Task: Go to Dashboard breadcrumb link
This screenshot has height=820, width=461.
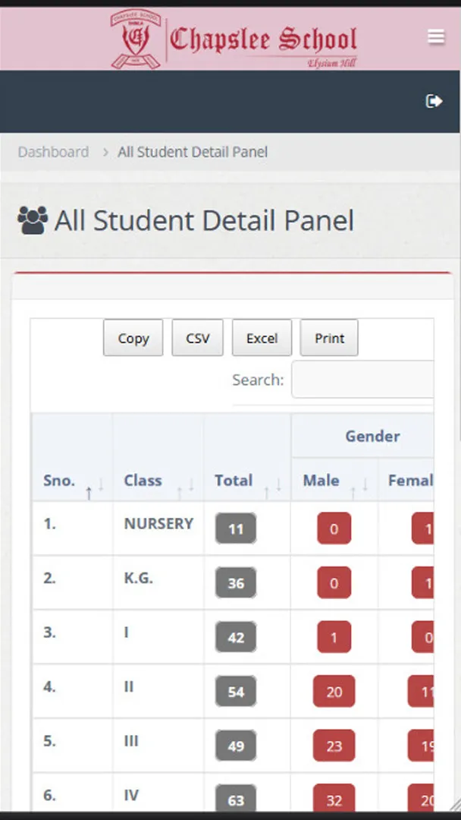Action: [53, 152]
